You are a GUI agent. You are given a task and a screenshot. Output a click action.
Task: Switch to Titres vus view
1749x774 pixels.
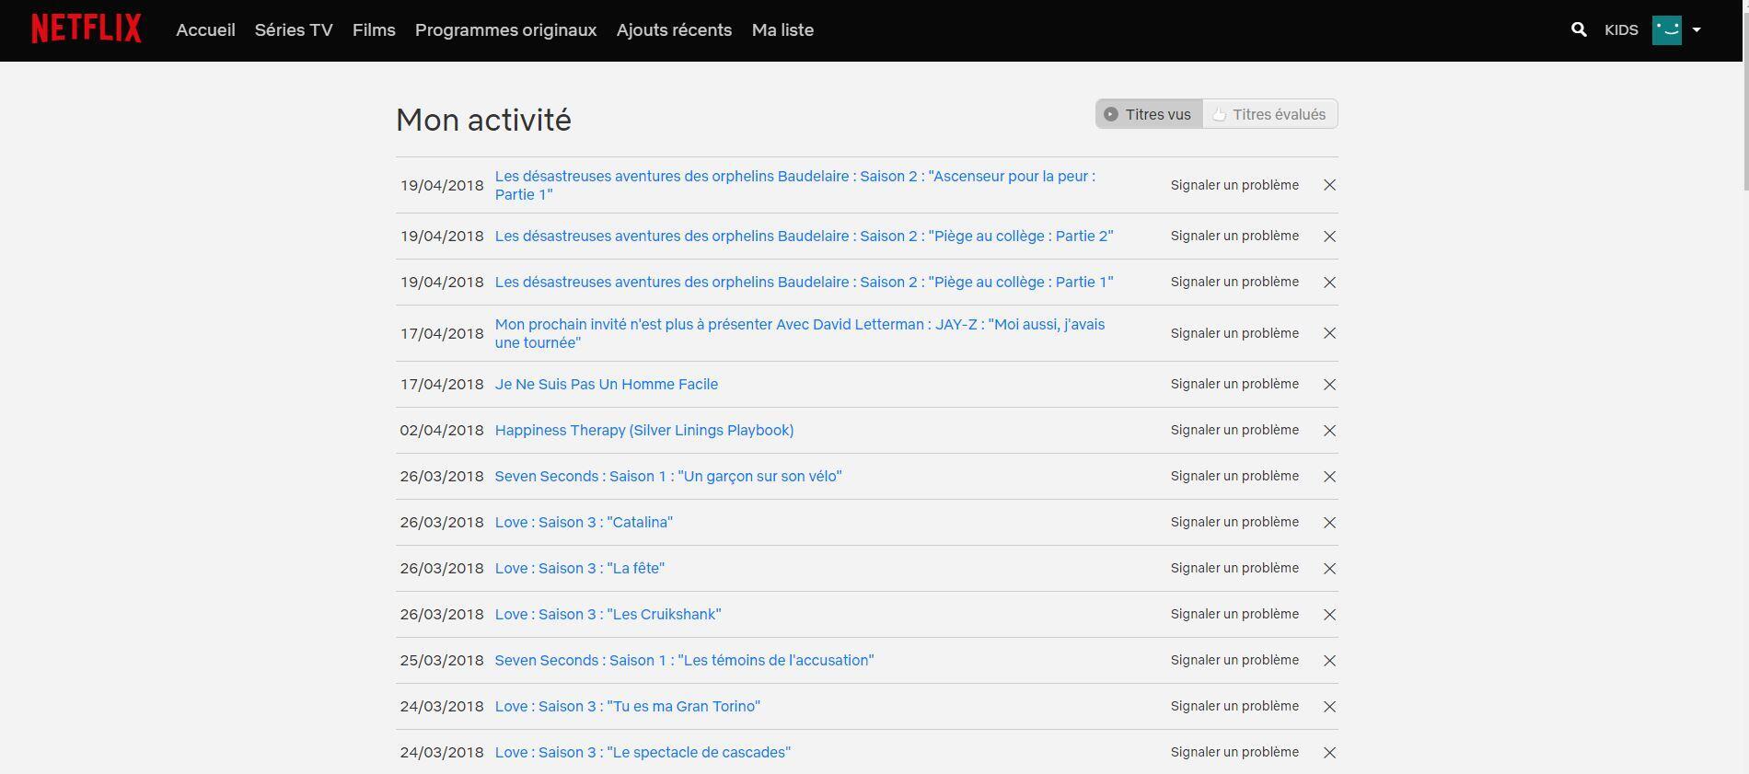pos(1148,114)
